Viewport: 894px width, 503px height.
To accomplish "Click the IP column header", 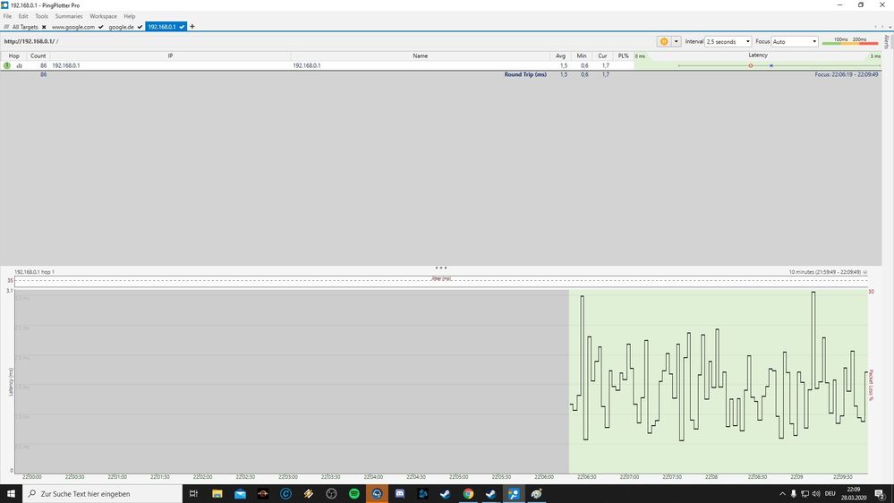I will tap(170, 55).
